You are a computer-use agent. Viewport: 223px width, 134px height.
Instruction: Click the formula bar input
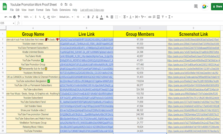[122, 23]
